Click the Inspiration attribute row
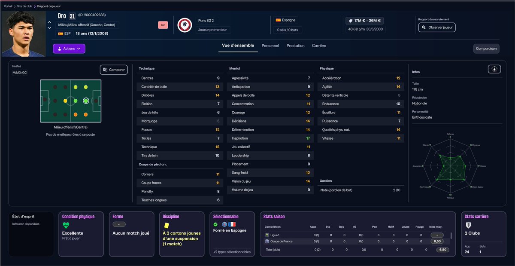Image resolution: width=515 pixels, height=266 pixels. coord(270,138)
